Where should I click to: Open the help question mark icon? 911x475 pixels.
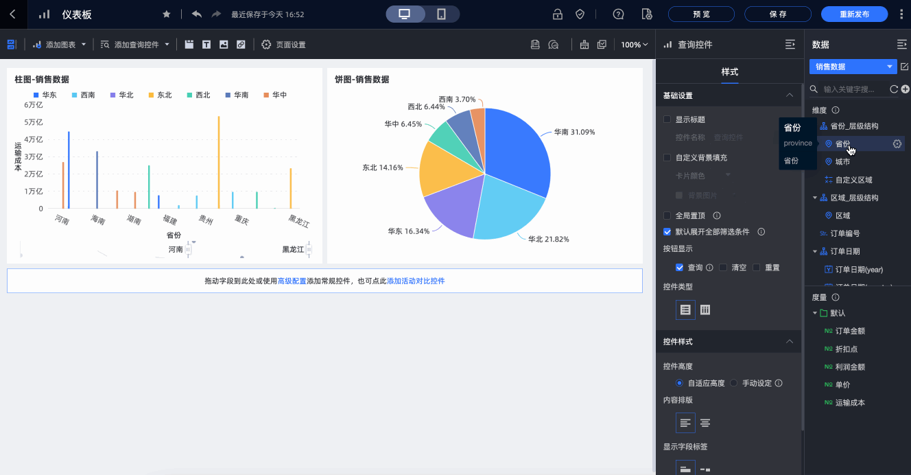coord(618,14)
